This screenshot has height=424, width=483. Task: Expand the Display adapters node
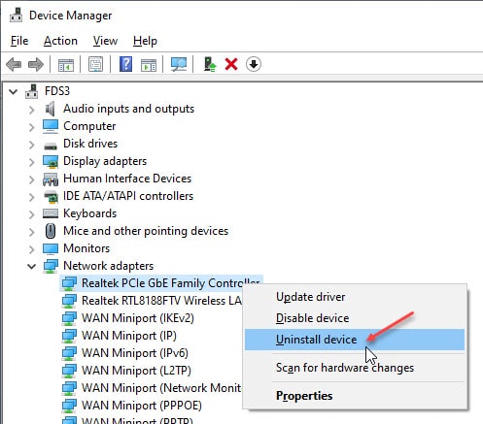pyautogui.click(x=31, y=162)
